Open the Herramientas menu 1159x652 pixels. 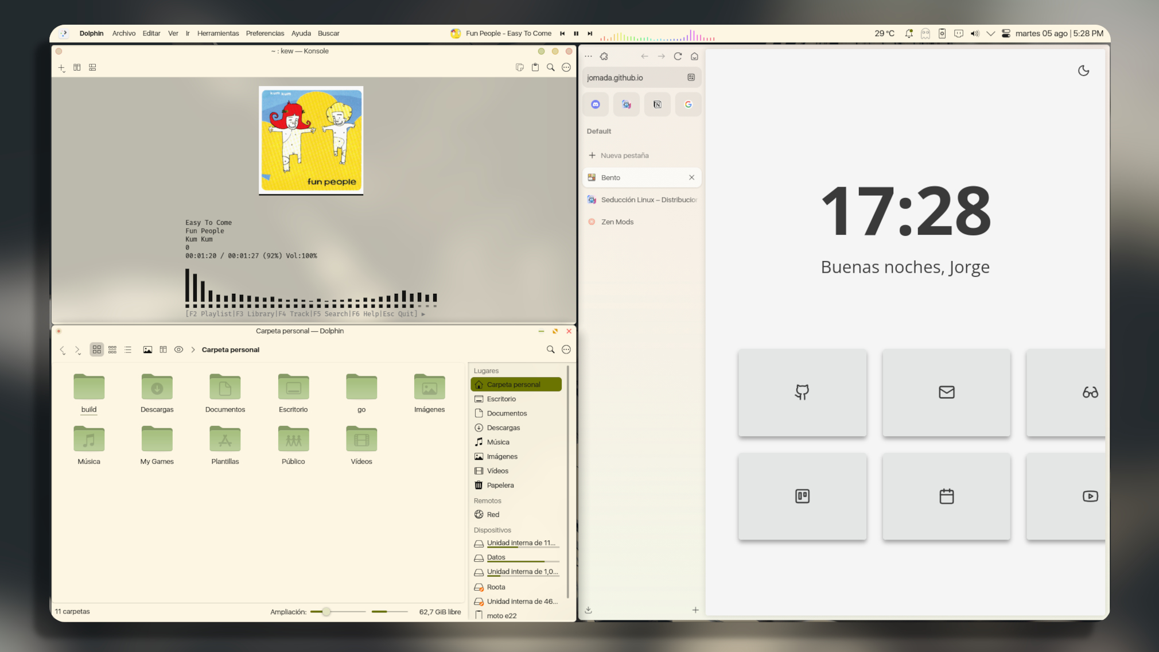pyautogui.click(x=218, y=33)
